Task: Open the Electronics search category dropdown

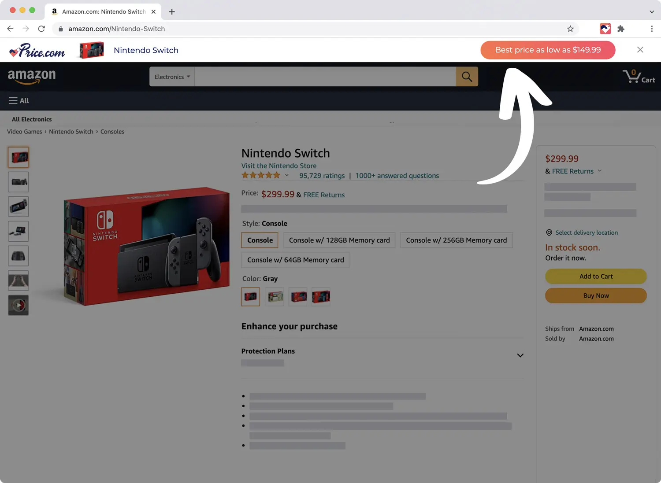Action: point(172,77)
